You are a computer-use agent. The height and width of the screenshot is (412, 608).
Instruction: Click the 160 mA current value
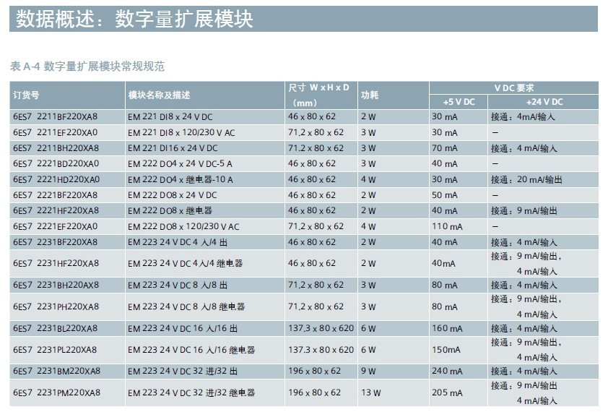pyautogui.click(x=447, y=328)
